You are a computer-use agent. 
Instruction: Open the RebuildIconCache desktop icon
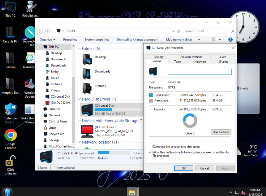31,9
